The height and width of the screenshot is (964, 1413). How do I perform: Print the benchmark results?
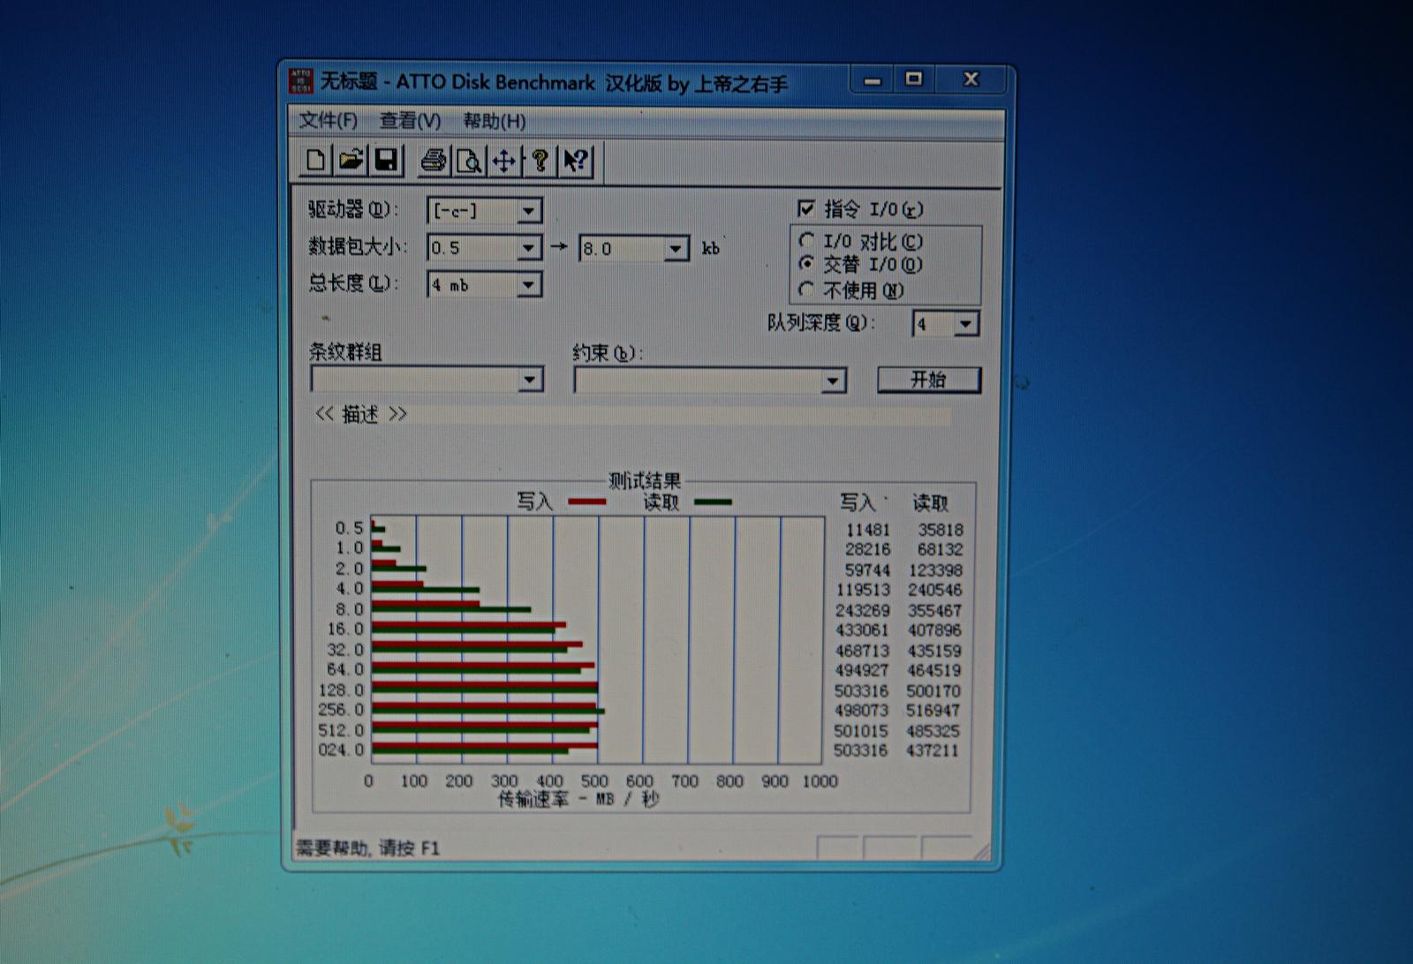point(432,161)
